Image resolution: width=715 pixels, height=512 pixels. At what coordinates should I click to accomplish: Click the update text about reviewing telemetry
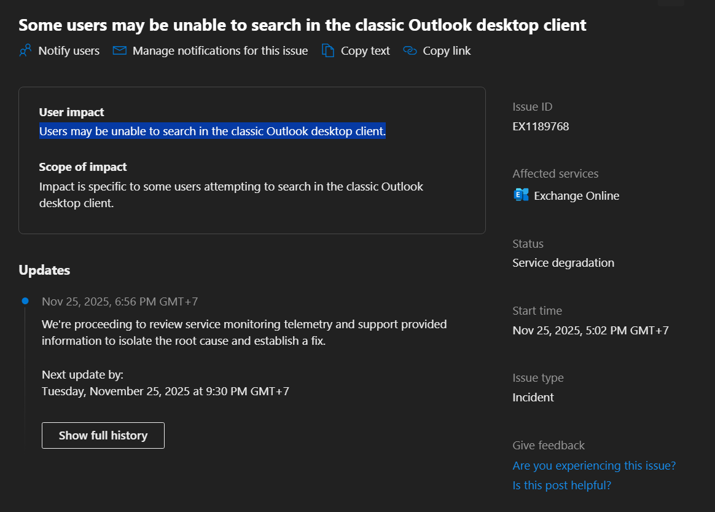pos(244,332)
